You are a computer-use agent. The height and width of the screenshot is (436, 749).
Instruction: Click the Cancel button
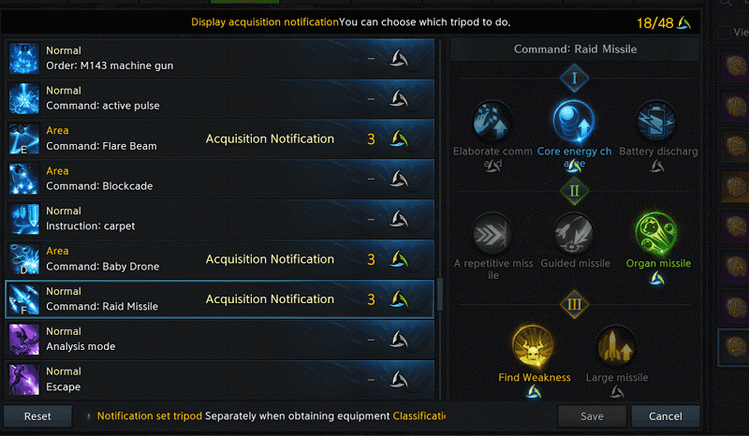pos(666,416)
